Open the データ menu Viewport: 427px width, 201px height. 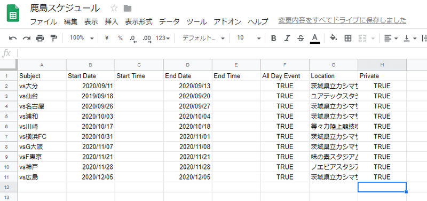point(169,21)
